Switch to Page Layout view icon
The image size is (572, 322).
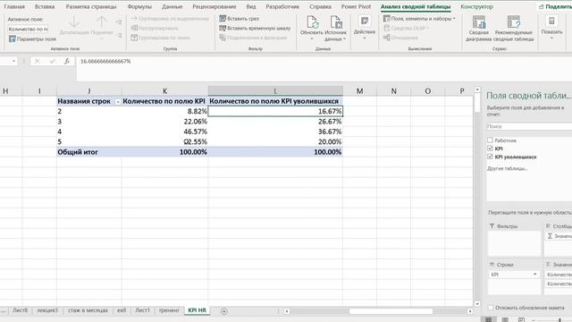click(x=505, y=319)
